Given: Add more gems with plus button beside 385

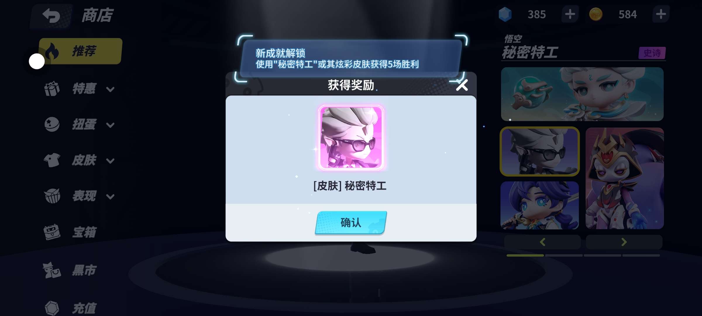Looking at the screenshot, I should click(570, 14).
